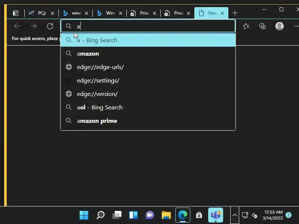Screen dimensions: 299x224
Task: Open Microsoft Edge taskbar icon
Action: 183,215
